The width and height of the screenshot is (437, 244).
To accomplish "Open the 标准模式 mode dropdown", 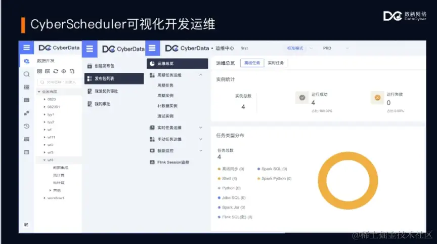I will tap(299, 48).
